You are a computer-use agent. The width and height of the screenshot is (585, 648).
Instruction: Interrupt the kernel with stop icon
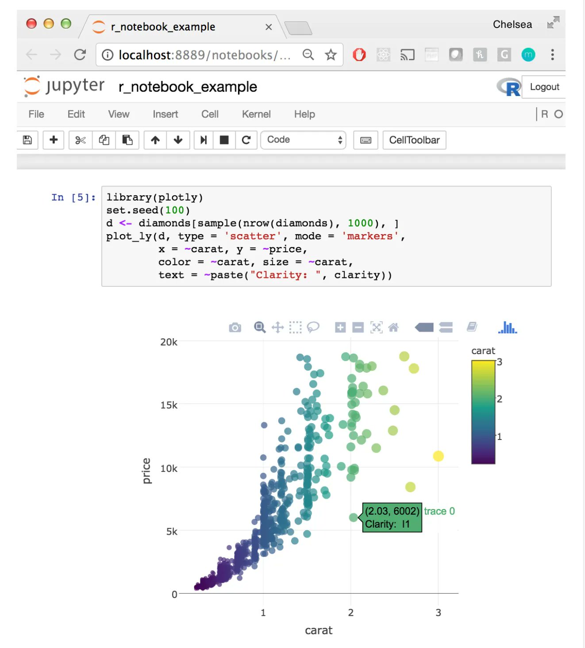coord(224,140)
